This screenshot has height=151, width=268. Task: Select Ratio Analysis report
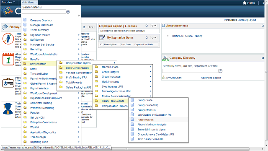pyautogui.click(x=145, y=120)
